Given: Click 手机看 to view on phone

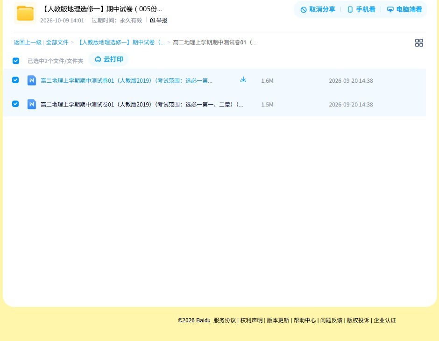Looking at the screenshot, I should (361, 9).
